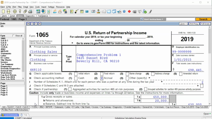Go to last form page navigation arrow
This screenshot has height=119, width=212.
point(40,24)
